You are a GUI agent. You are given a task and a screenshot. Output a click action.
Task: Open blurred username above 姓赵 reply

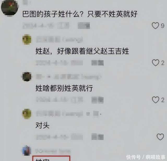coord(59,40)
